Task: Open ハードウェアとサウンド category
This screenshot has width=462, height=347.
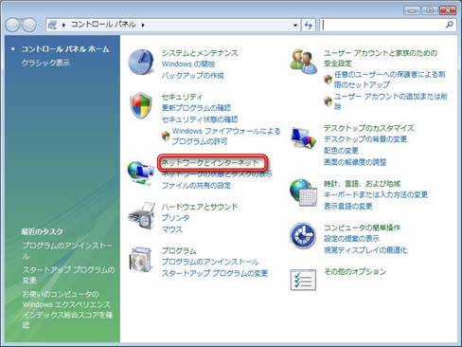Action: coord(200,207)
